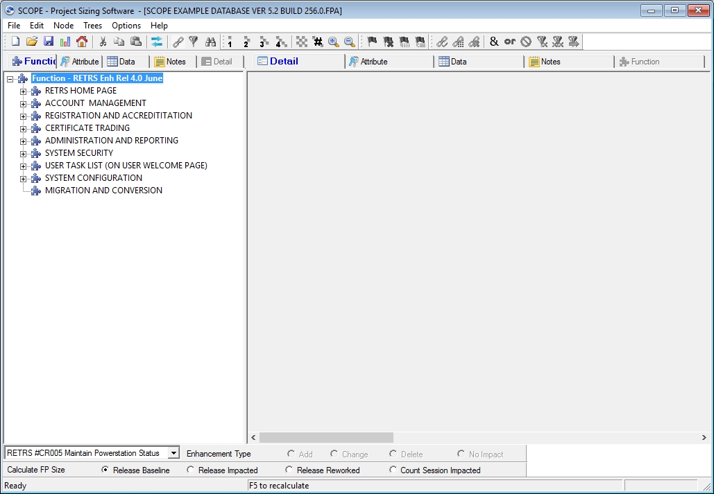Image resolution: width=714 pixels, height=494 pixels.
Task: Open the RETRS #CR005 release dropdown
Action: tap(173, 453)
